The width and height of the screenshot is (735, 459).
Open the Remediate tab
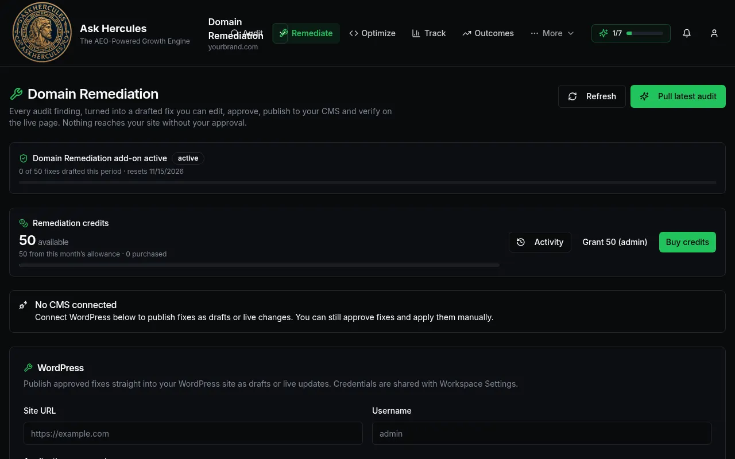pyautogui.click(x=307, y=33)
